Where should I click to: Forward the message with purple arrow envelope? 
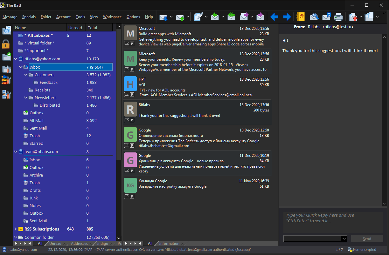[x=244, y=17]
